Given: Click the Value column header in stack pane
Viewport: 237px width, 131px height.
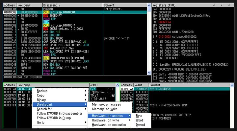Looking at the screenshot, I should coord(141,85).
